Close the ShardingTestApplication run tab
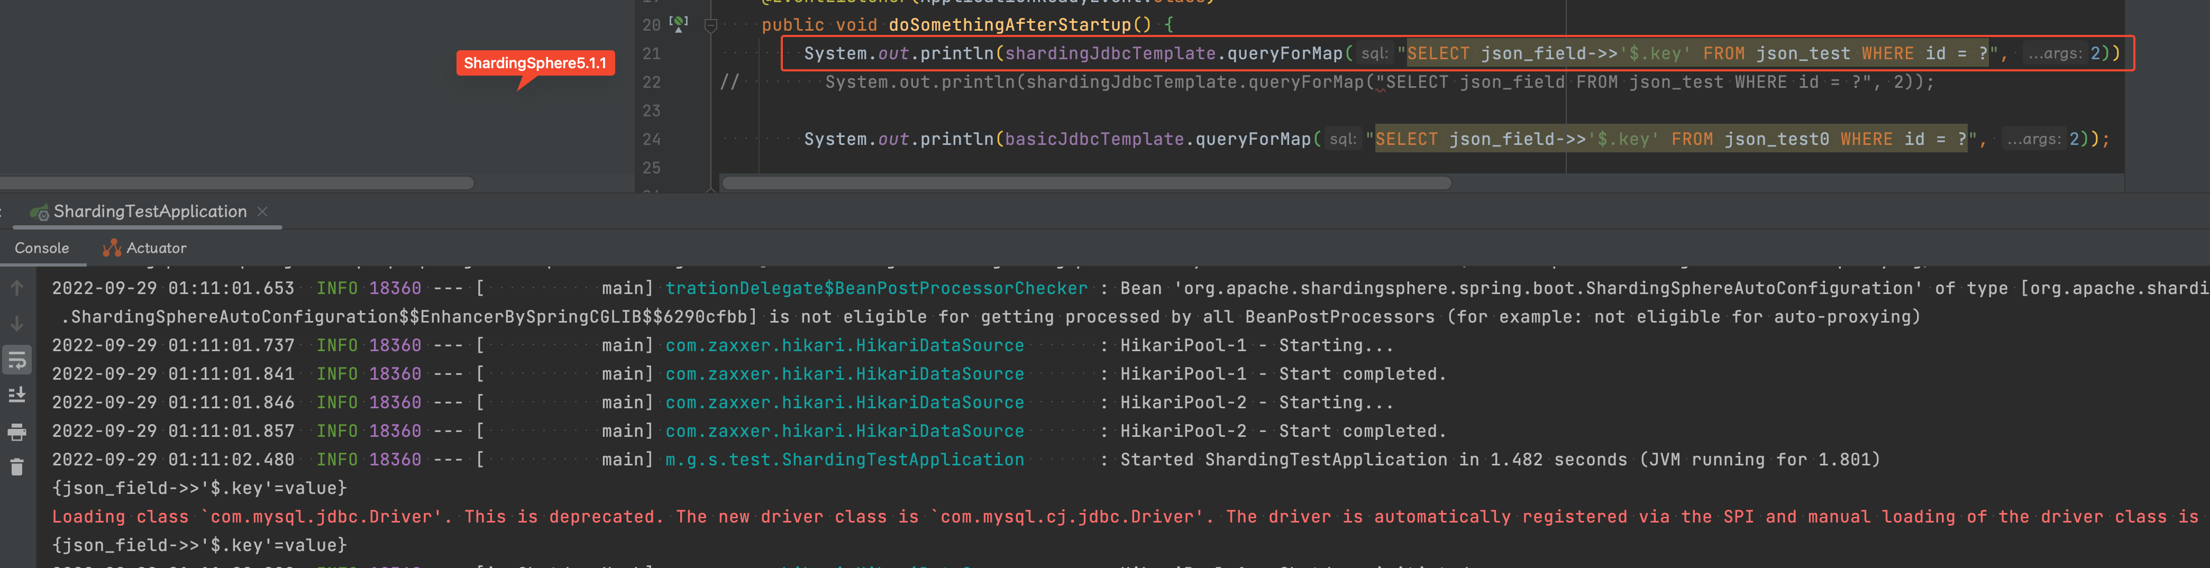This screenshot has width=2210, height=568. [x=262, y=211]
